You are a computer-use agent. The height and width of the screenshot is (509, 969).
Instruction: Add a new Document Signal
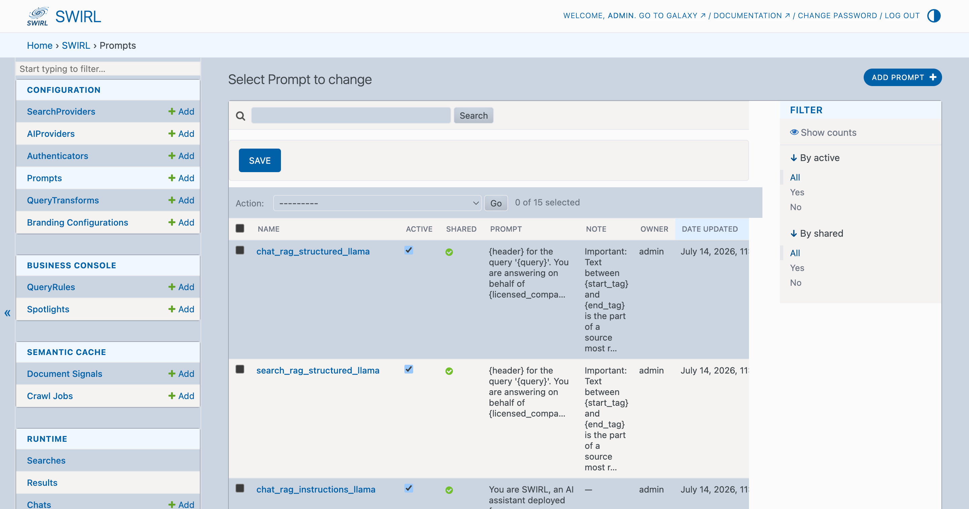(181, 374)
